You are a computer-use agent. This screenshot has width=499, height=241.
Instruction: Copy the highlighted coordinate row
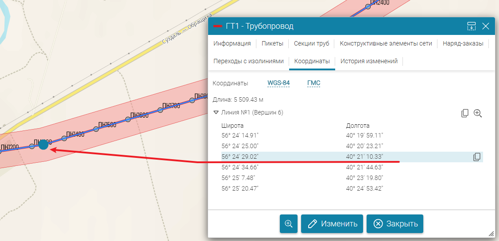coord(477,157)
